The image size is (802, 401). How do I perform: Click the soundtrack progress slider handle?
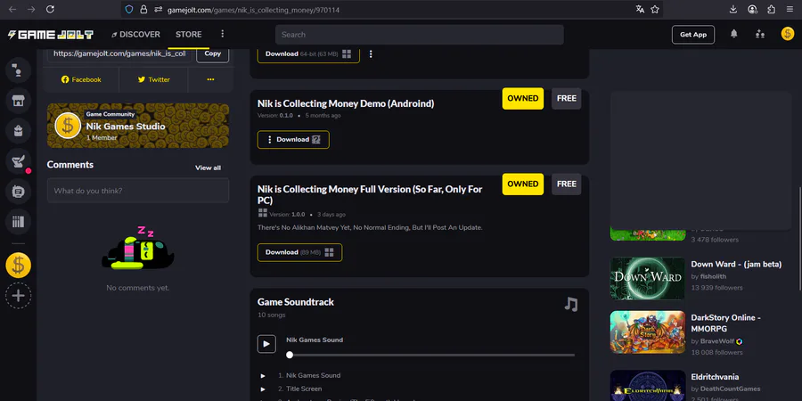290,355
